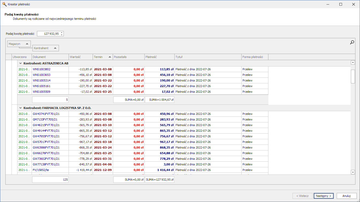
Task: Toggle sort on Kontrahent grouping chip
Action: click(45, 48)
